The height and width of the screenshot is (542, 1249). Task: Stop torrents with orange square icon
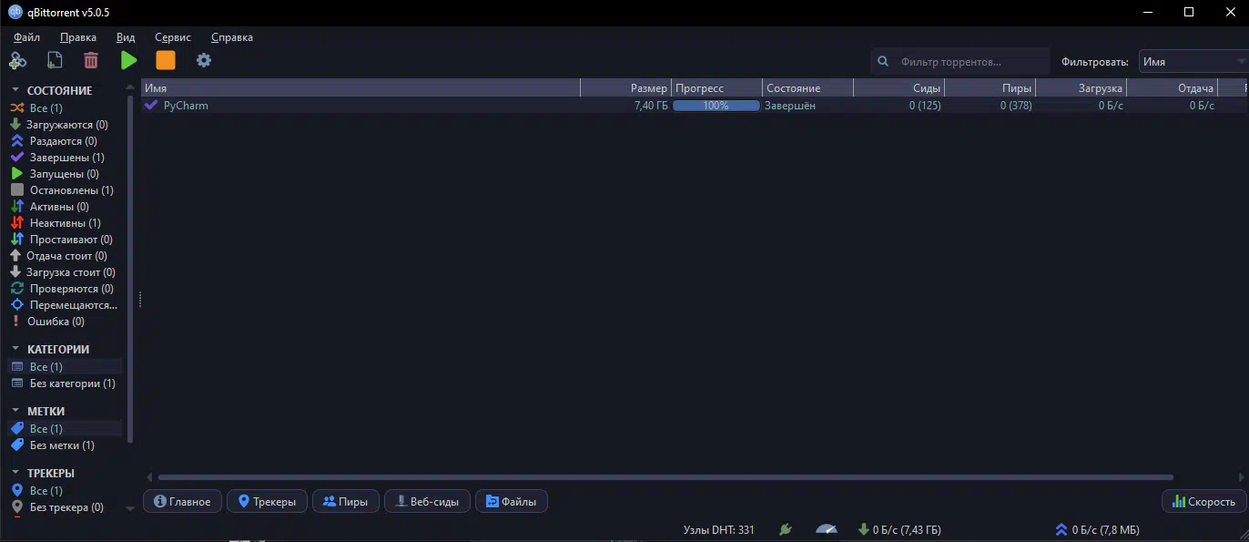pyautogui.click(x=166, y=60)
